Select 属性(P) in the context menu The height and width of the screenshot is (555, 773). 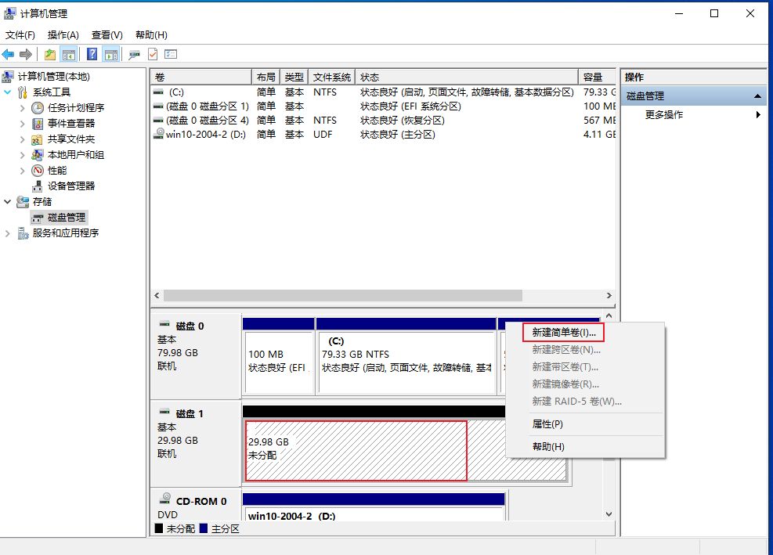click(x=547, y=424)
